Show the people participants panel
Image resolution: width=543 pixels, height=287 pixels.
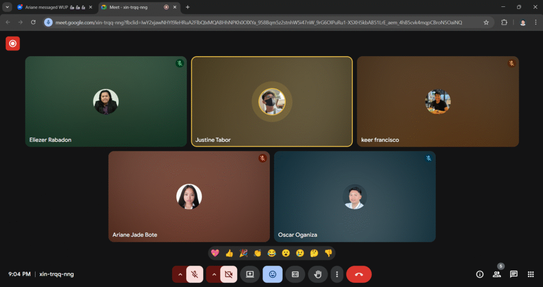[x=497, y=274]
